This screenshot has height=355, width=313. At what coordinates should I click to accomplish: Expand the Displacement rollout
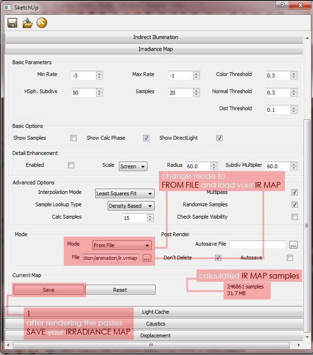click(x=154, y=336)
